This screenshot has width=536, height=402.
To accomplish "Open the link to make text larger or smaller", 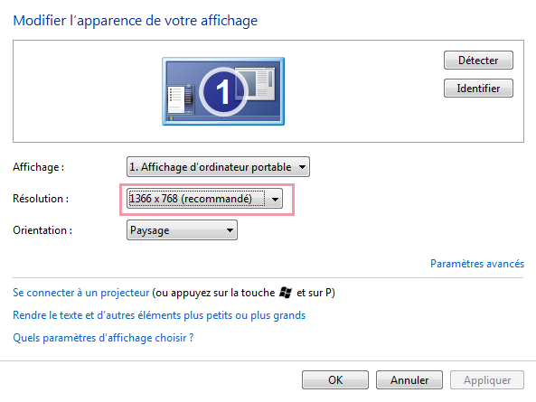I will [159, 315].
